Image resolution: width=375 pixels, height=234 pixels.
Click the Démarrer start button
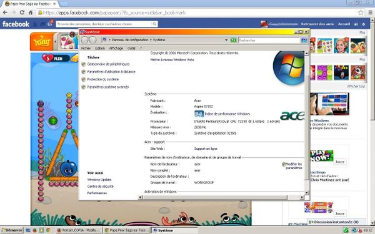[x=12, y=230]
